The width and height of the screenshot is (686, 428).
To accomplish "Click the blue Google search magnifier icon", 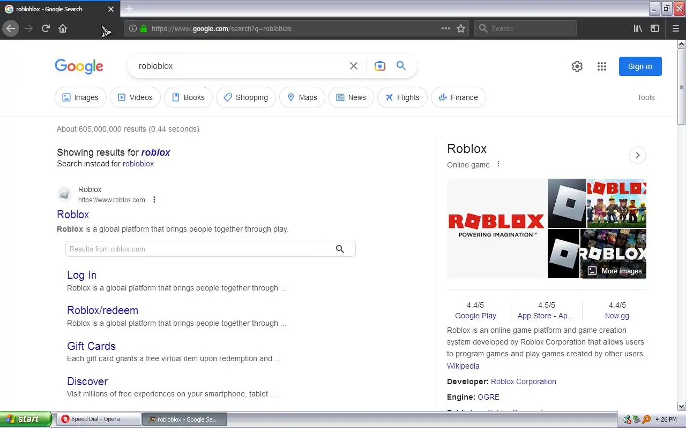I will pos(401,66).
